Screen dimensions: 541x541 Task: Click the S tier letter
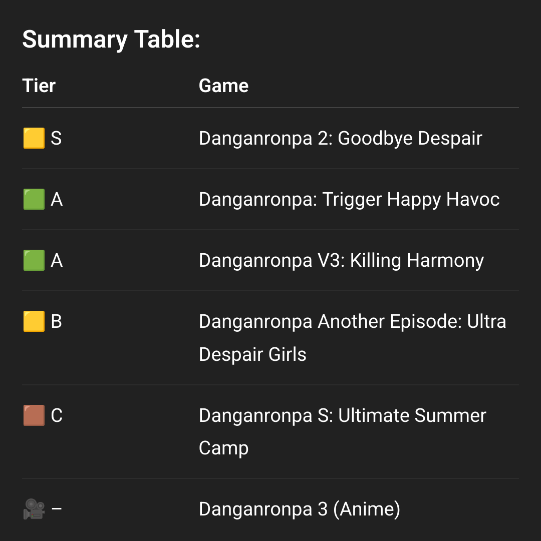pyautogui.click(x=56, y=138)
